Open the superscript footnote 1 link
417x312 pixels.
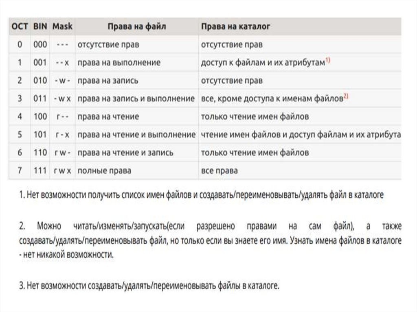click(x=328, y=61)
